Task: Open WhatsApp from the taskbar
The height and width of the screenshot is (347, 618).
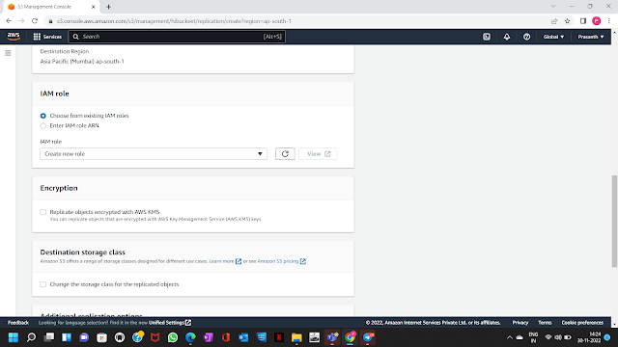Action: tap(173, 337)
